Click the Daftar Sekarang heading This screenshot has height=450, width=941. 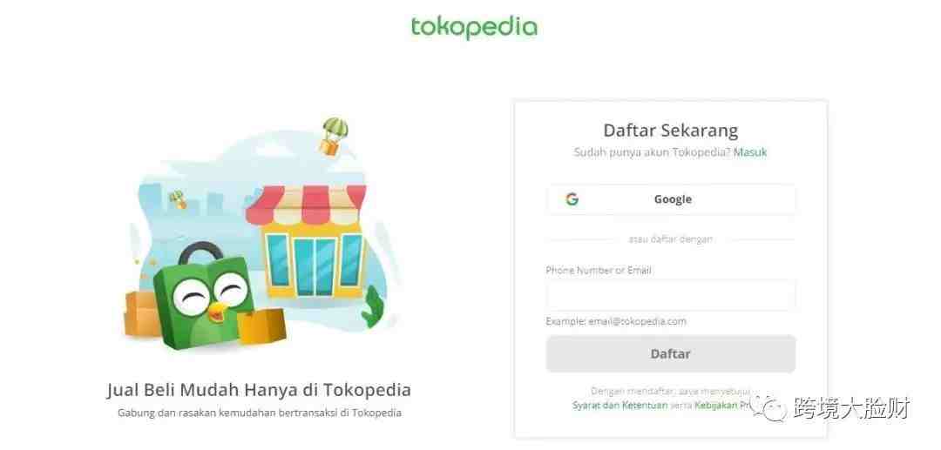pos(671,130)
